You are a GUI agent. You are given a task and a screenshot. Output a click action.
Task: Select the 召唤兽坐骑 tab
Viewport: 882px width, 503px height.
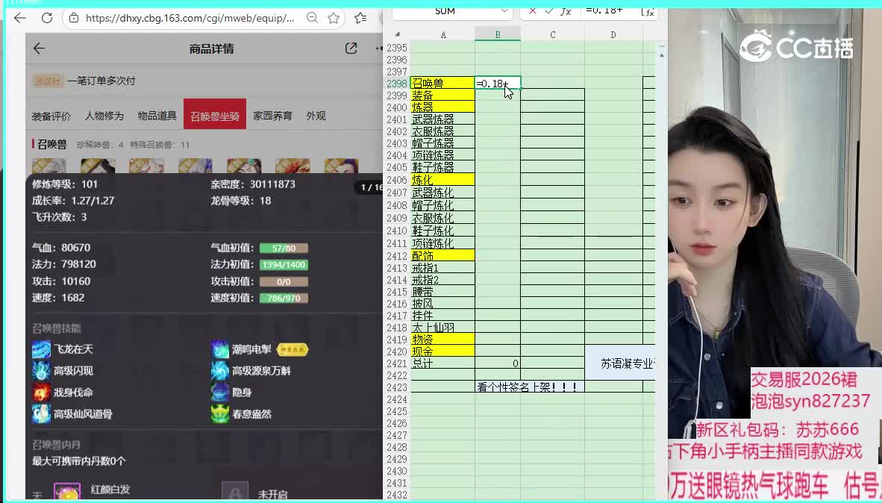(x=215, y=116)
